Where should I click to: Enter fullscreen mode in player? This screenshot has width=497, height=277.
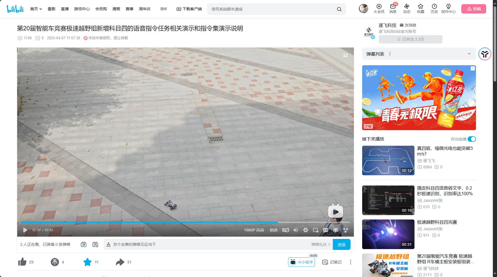(336, 230)
